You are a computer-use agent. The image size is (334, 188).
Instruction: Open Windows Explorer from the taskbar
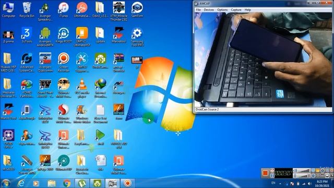(x=51, y=183)
